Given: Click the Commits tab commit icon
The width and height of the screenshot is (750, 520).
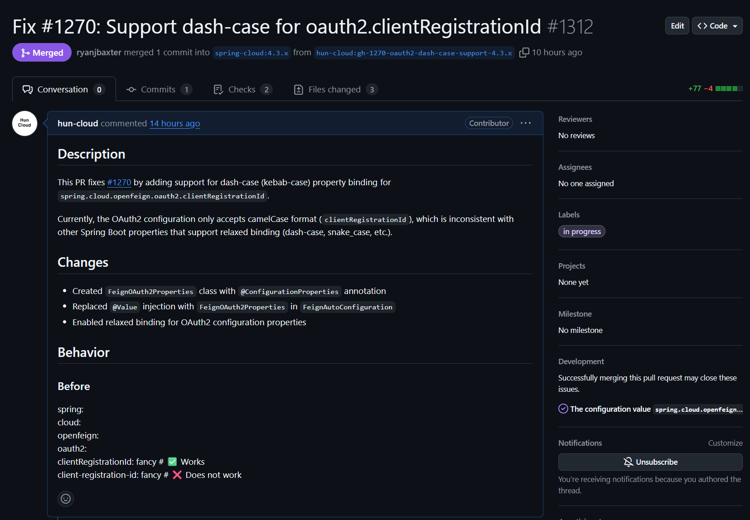Looking at the screenshot, I should (x=131, y=90).
